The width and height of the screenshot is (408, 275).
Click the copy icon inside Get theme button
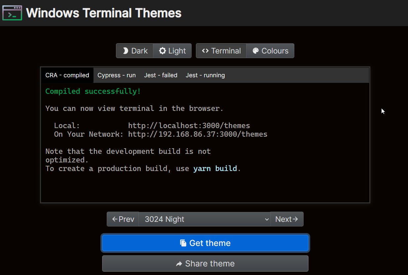click(x=183, y=243)
